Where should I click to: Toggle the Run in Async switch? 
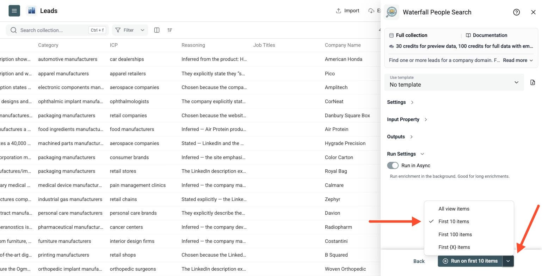point(393,165)
